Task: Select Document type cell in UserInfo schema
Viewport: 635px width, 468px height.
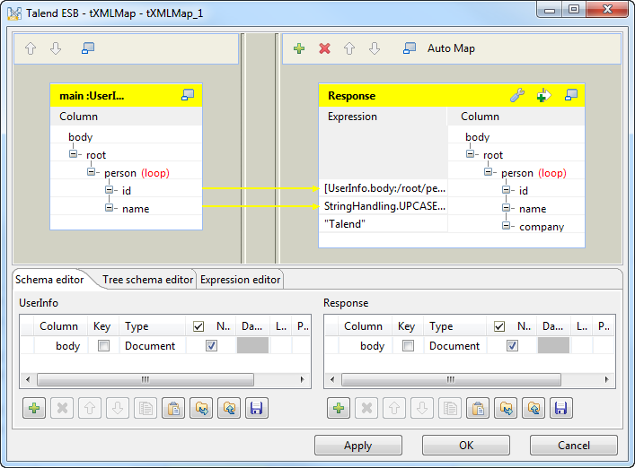Action: click(x=153, y=346)
